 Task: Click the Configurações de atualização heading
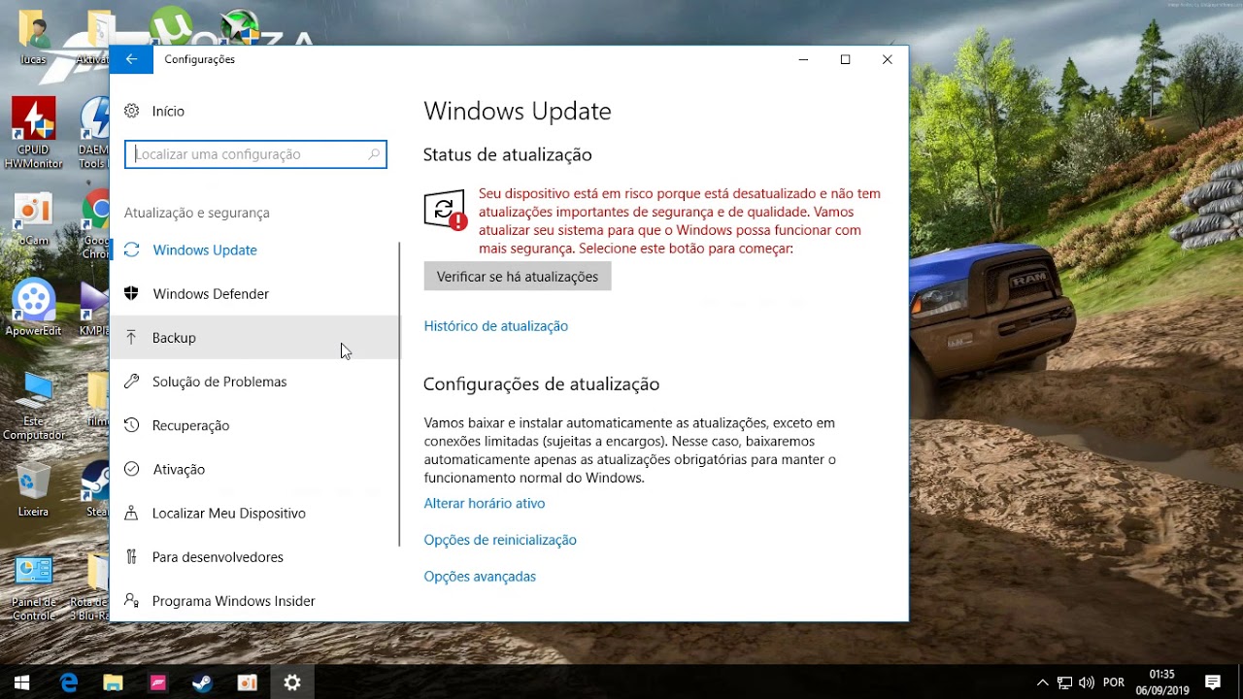542,384
